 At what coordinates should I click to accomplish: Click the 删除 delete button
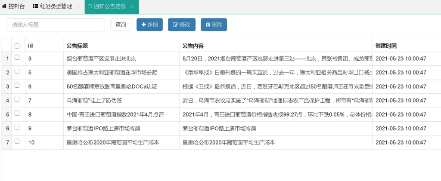[214, 25]
